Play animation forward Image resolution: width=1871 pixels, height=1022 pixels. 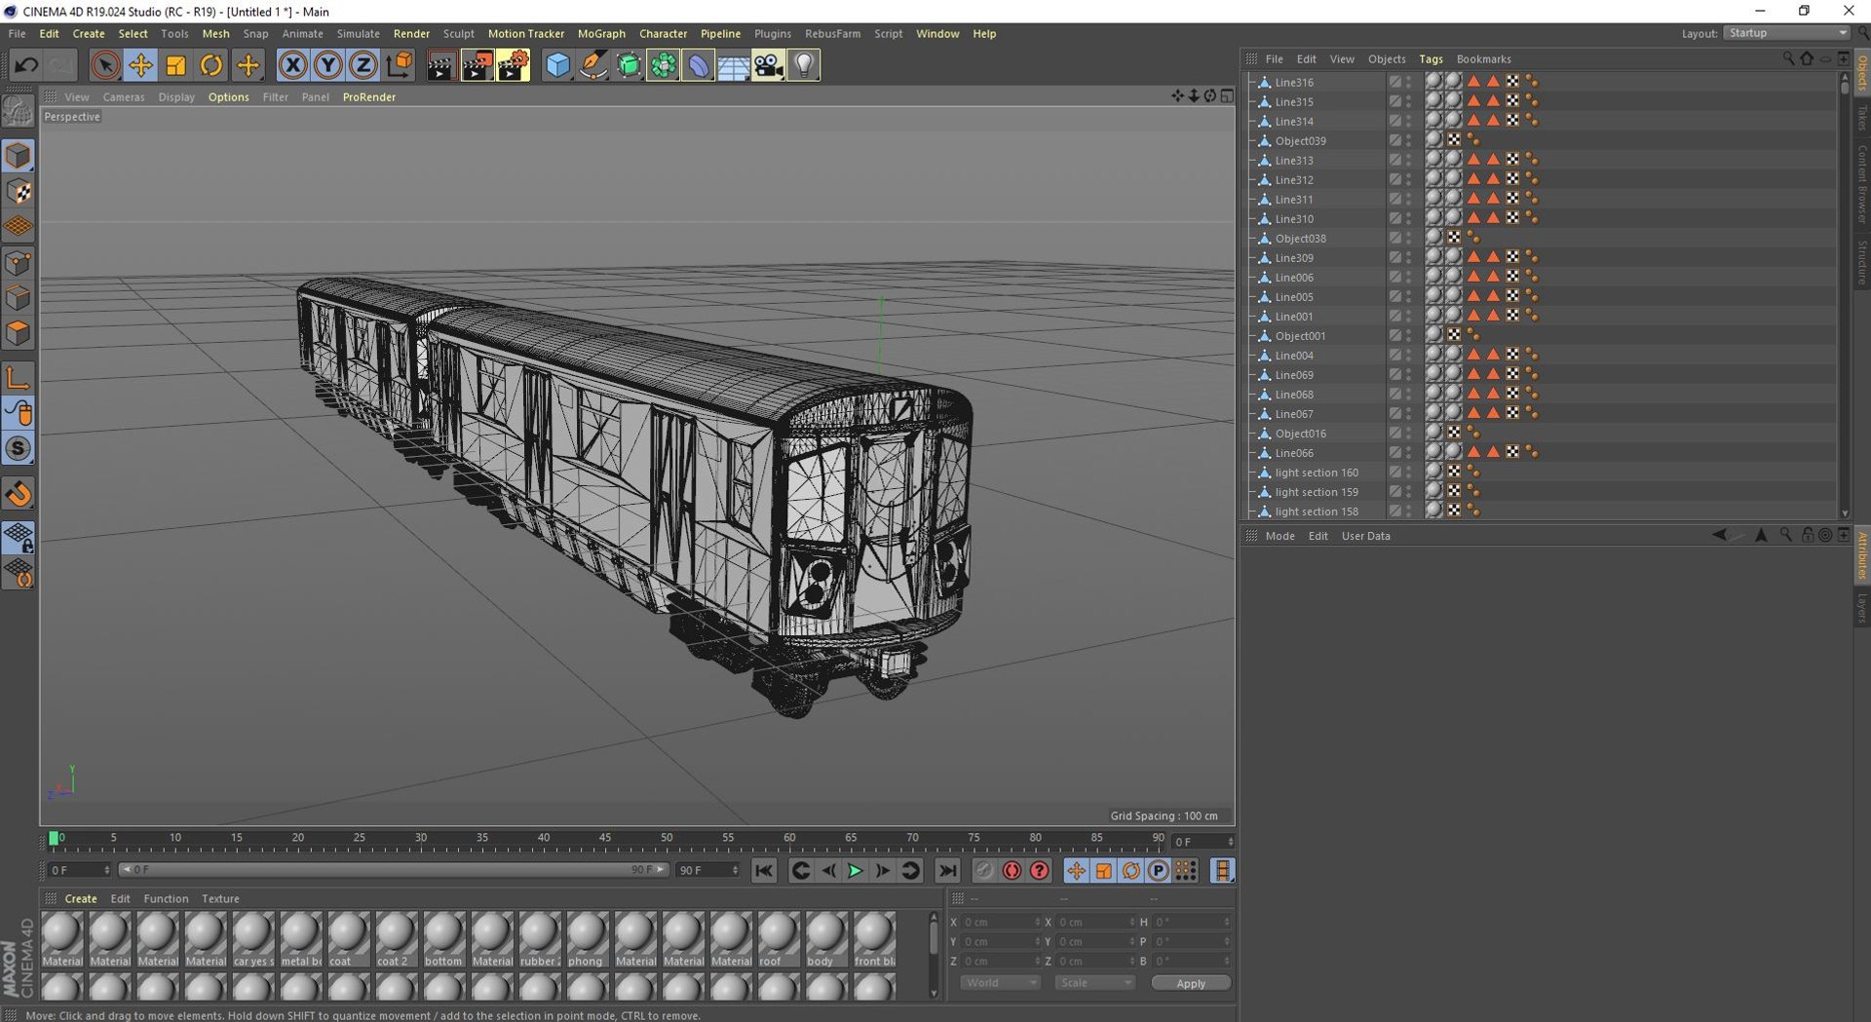click(x=855, y=871)
